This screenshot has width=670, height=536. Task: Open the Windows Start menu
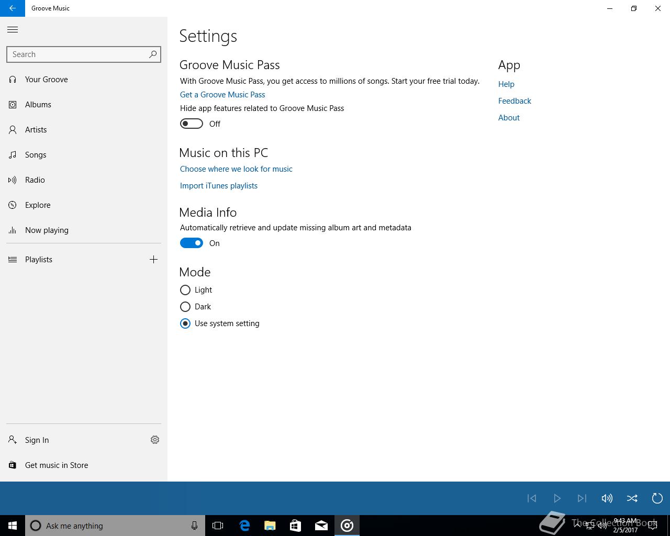13,526
